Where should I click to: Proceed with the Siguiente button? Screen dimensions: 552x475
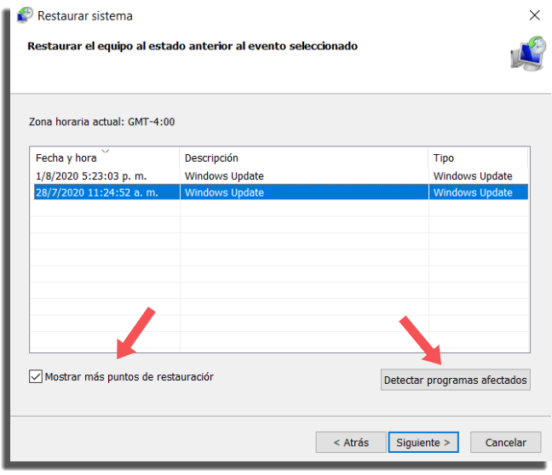click(x=423, y=443)
